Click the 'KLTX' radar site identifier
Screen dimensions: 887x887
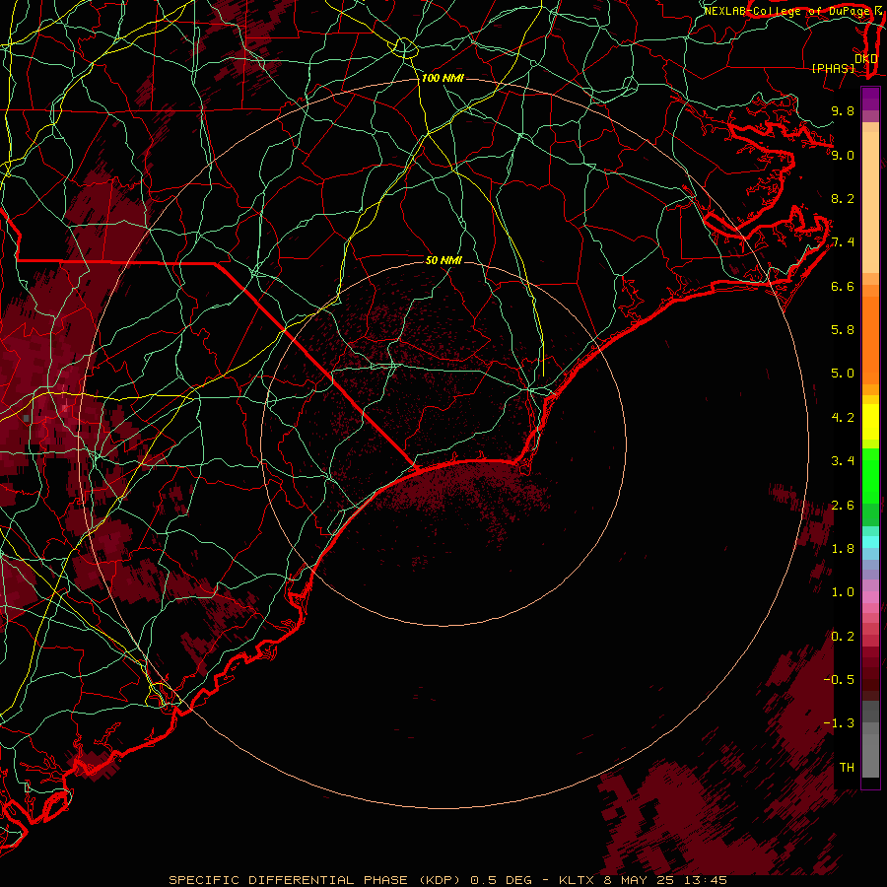(x=577, y=880)
